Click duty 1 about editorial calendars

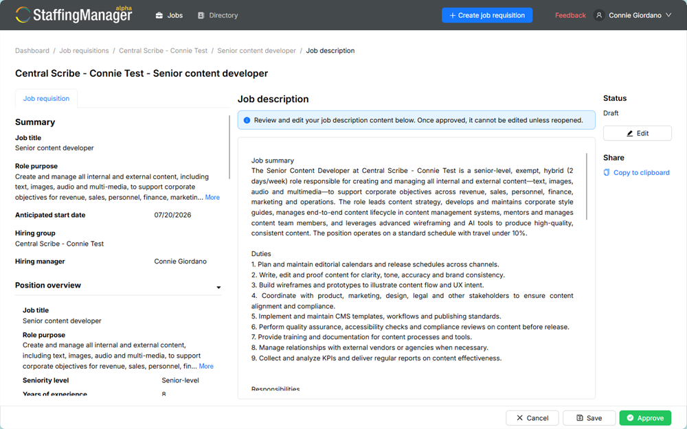(x=375, y=264)
